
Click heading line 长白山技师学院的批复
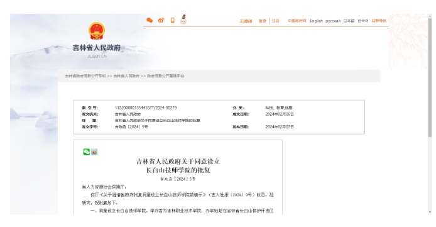[178, 170]
